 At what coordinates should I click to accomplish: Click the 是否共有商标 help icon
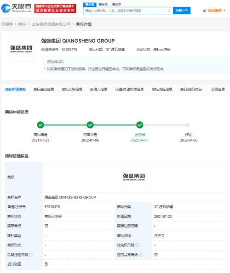140,255
